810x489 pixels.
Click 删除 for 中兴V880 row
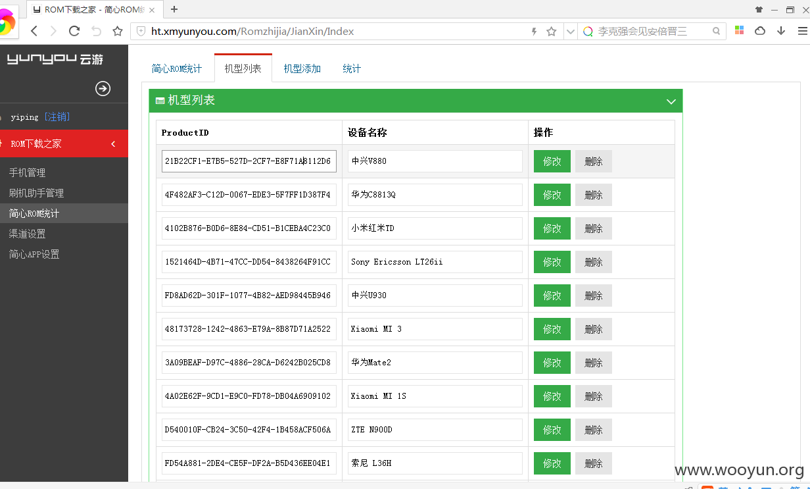click(x=594, y=161)
